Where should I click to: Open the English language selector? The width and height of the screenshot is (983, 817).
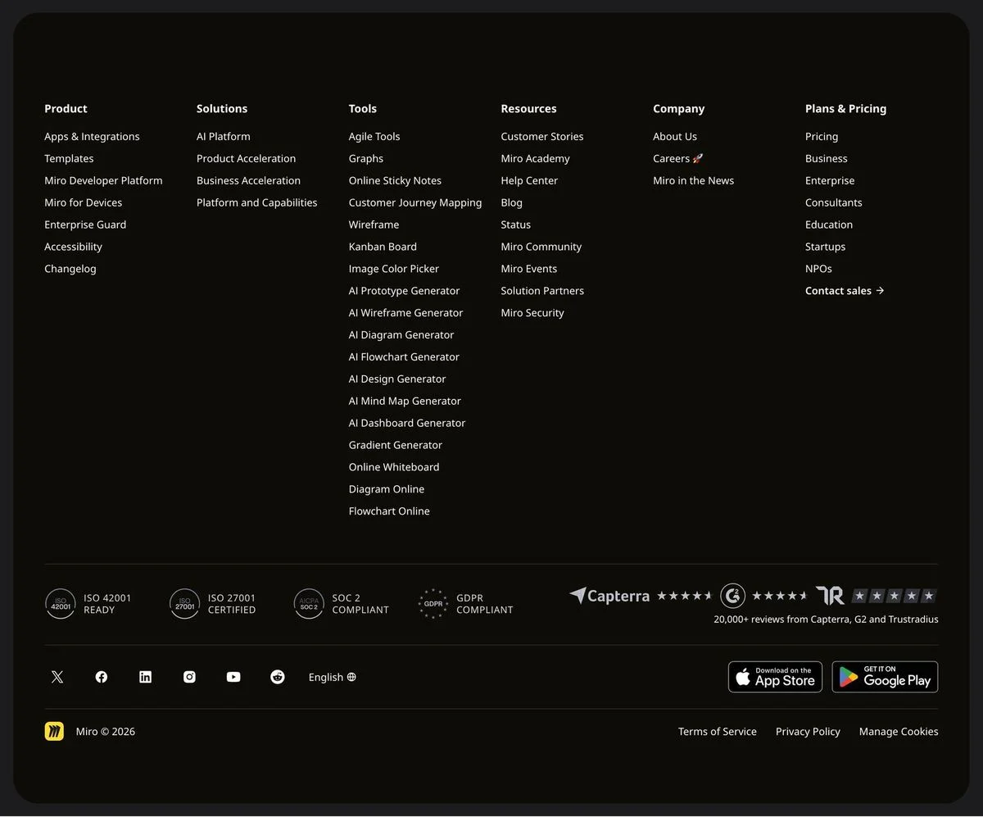coord(333,677)
